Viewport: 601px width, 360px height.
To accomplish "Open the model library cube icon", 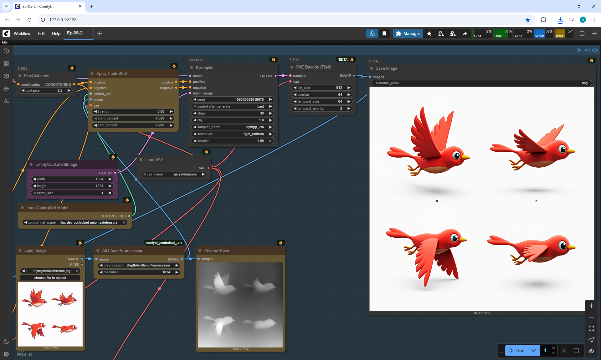I will pyautogui.click(x=6, y=76).
